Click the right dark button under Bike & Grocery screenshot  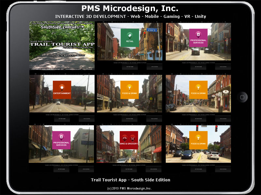(x=153, y=169)
